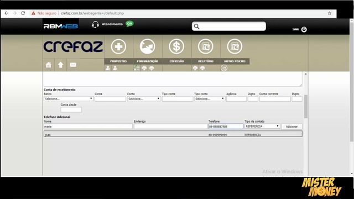354x199 pixels.
Task: Focus the Agência input field
Action: point(236,99)
